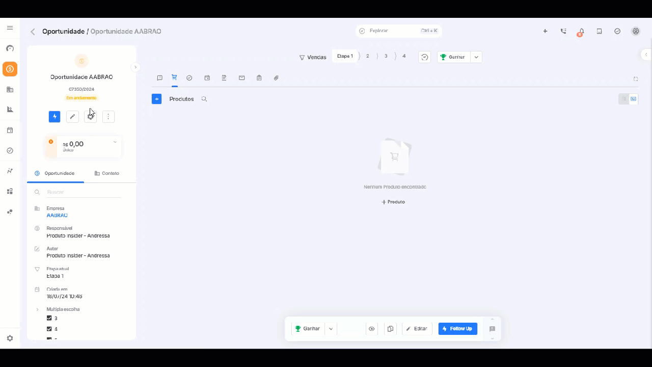Viewport: 652px width, 367px height.
Task: Select pipeline stage 3
Action: click(386, 56)
